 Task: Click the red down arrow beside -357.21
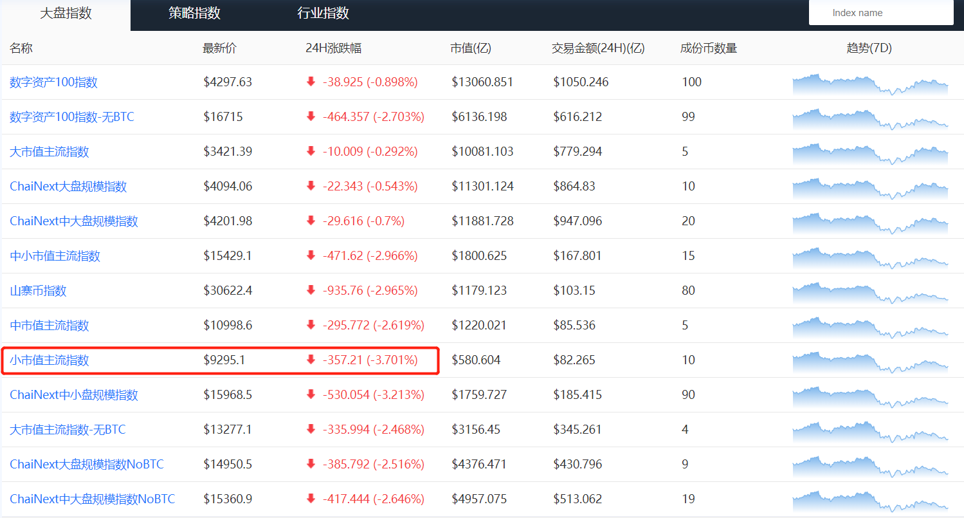coord(311,360)
